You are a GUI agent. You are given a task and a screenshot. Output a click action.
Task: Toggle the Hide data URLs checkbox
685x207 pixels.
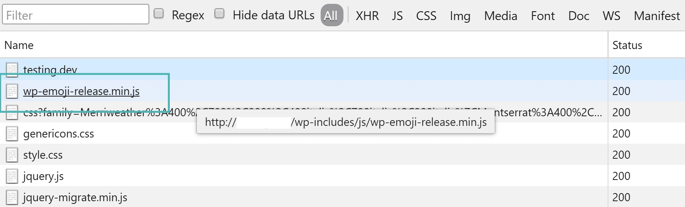pyautogui.click(x=219, y=14)
